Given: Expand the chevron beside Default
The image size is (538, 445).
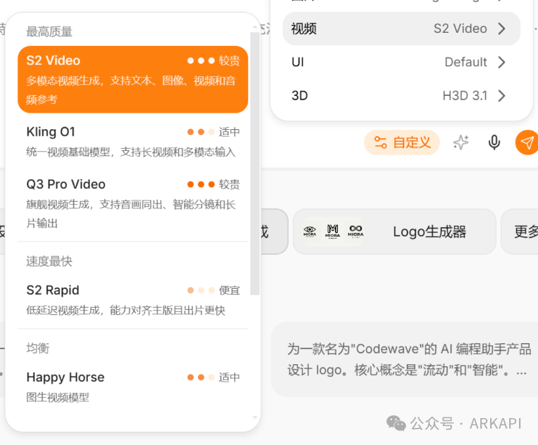Looking at the screenshot, I should [502, 62].
